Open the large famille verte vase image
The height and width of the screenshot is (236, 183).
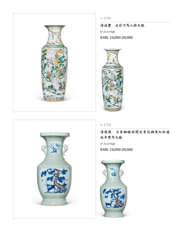(x=55, y=62)
